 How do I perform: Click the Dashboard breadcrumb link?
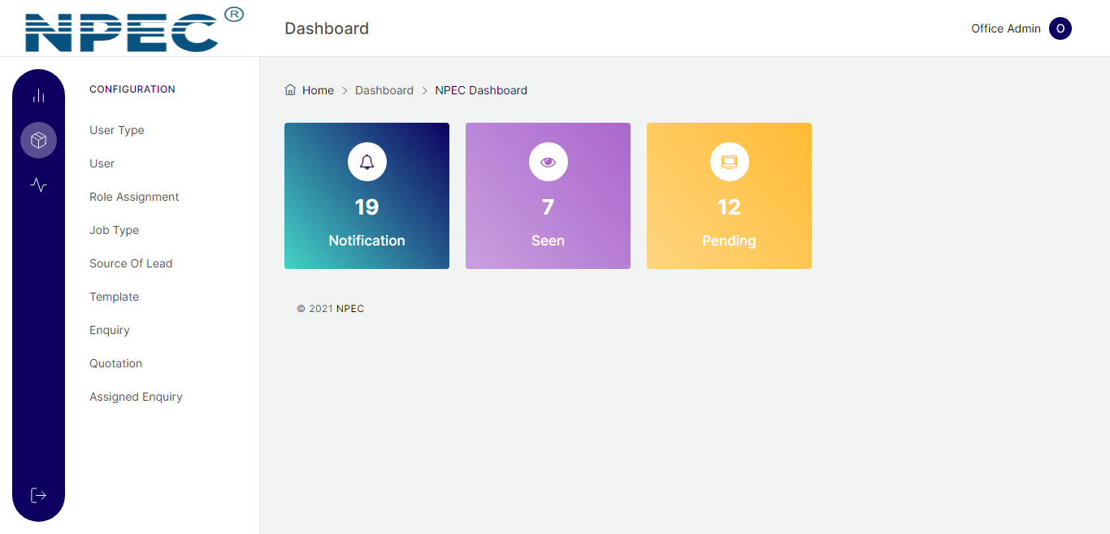tap(384, 90)
